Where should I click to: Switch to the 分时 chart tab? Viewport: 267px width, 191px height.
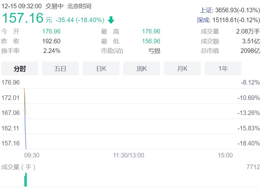click(20, 69)
